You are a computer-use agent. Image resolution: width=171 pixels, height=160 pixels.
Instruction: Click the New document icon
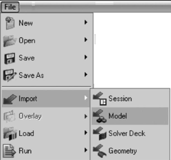point(10,23)
